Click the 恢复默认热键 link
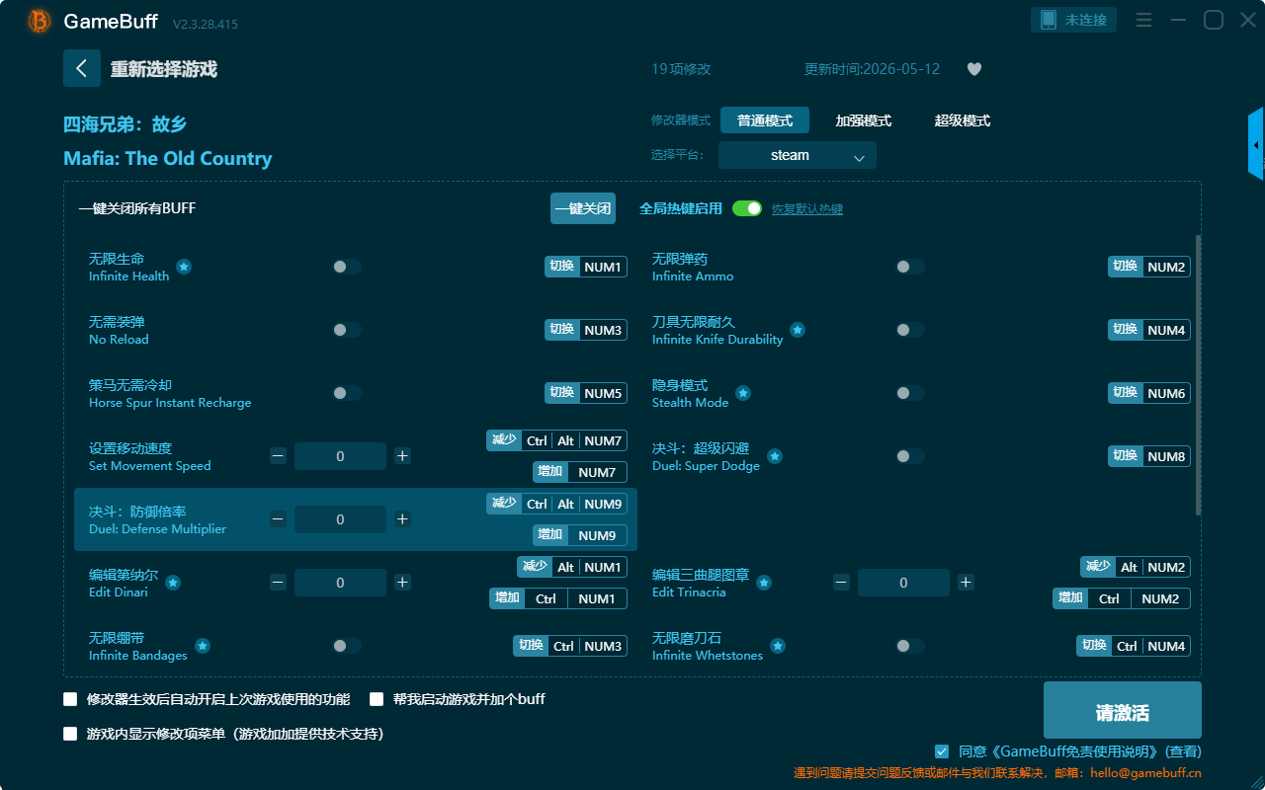The height and width of the screenshot is (790, 1265). 807,209
